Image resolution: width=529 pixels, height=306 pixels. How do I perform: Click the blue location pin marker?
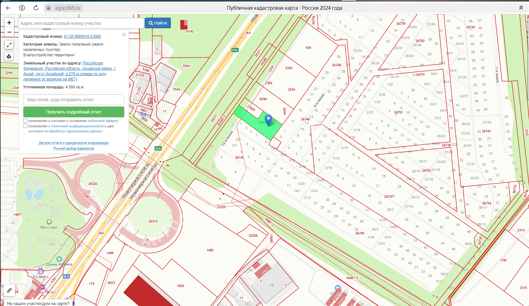[x=268, y=120]
